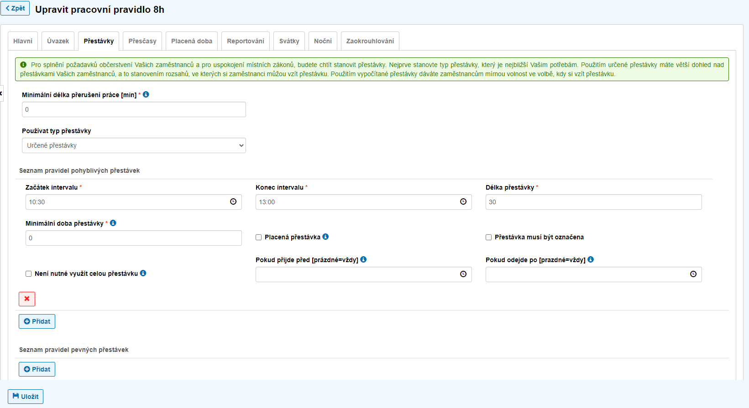This screenshot has height=408, width=749.
Task: Click the Délka přestávky input field
Action: 593,202
